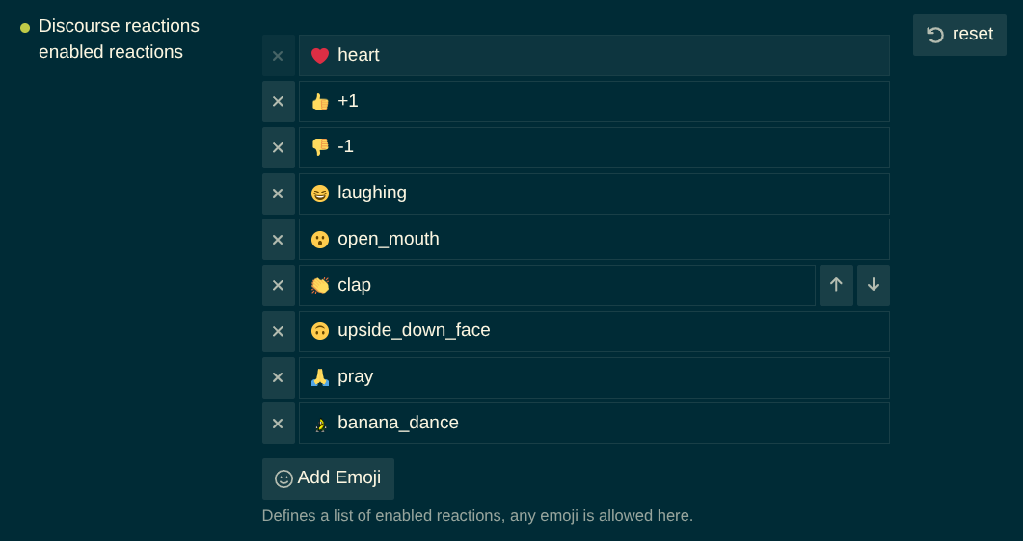Select the upside_down_face reaction field
Image resolution: width=1023 pixels, height=541 pixels.
594,332
